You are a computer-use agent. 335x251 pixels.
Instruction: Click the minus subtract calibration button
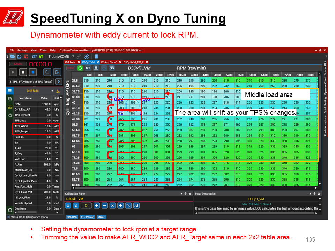(x=104, y=206)
